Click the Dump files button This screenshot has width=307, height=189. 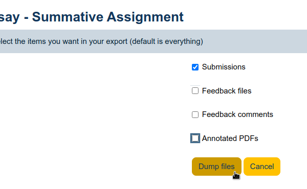click(216, 167)
